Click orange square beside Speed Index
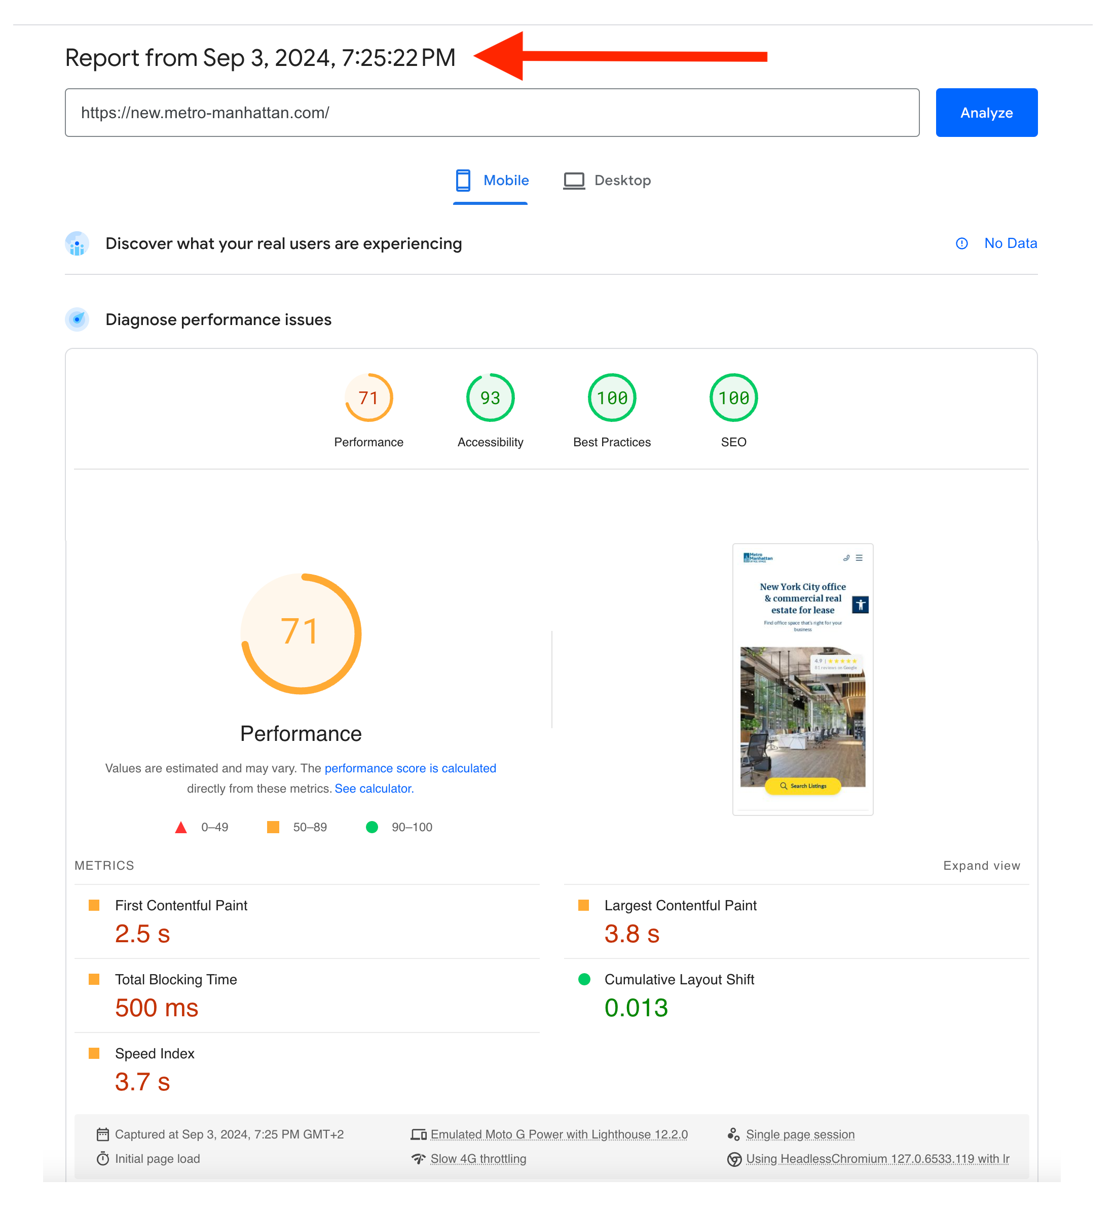Screen dimensions: 1115x1211 [x=94, y=1053]
